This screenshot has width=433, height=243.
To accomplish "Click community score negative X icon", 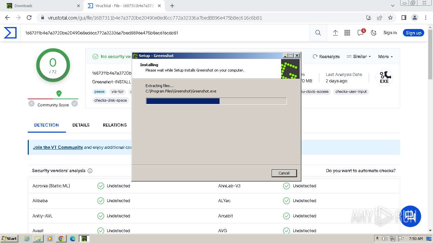I will coord(31,104).
